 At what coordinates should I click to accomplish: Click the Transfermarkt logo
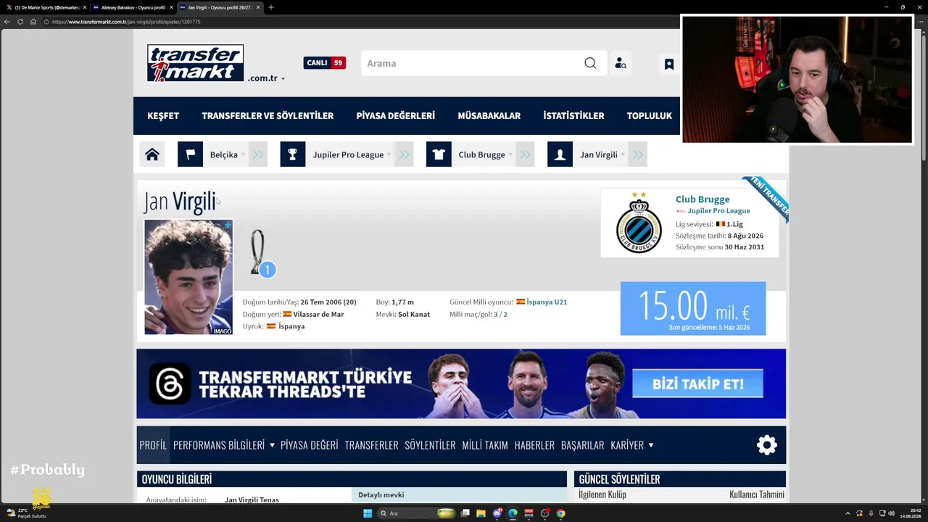coord(195,63)
